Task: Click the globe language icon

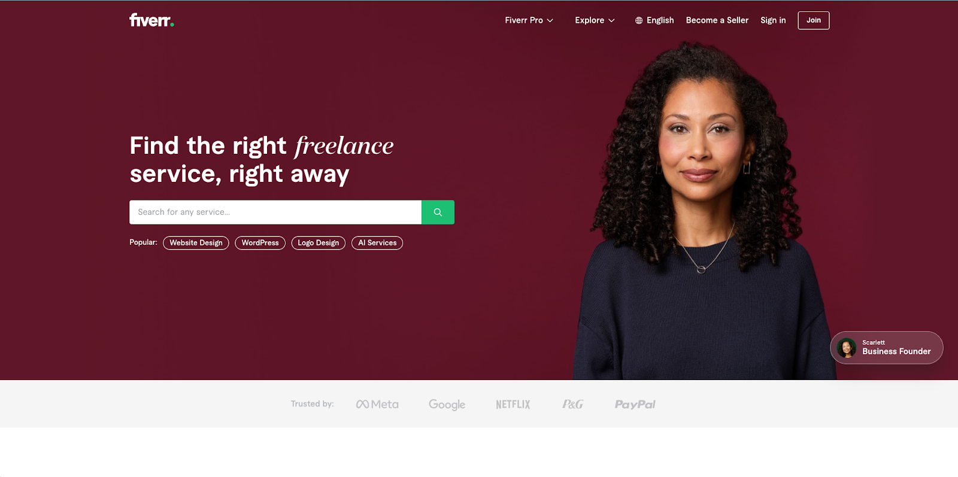Action: coord(639,20)
